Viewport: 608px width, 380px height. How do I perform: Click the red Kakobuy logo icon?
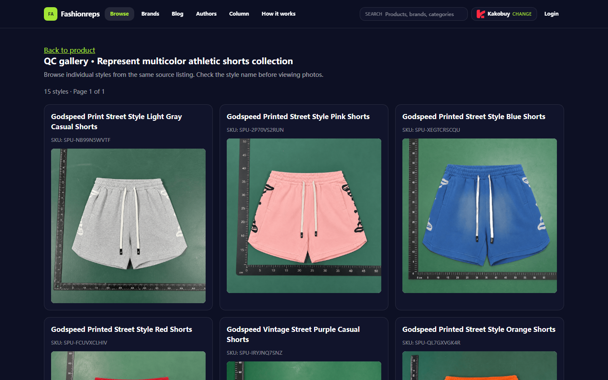point(480,14)
